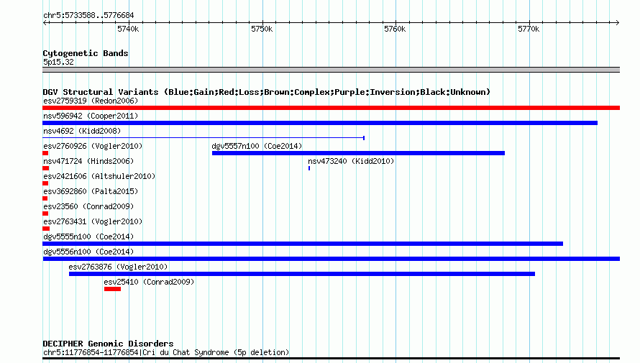
Task: Click the DGV Structural Variants track title
Action: [267, 92]
